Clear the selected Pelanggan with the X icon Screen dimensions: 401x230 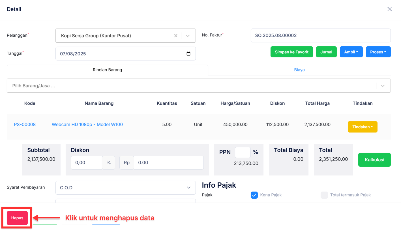pos(176,36)
